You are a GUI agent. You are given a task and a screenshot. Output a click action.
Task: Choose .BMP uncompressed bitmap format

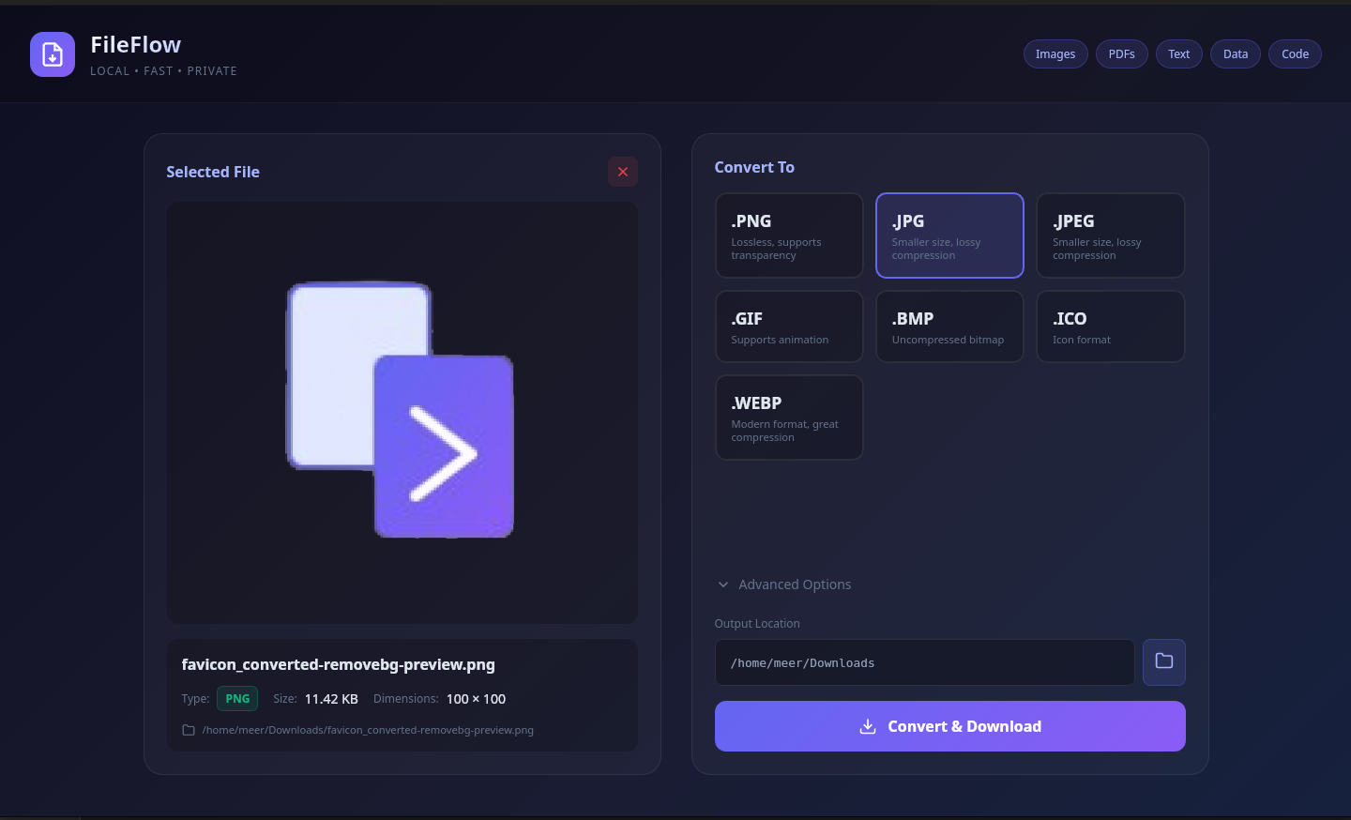tap(949, 326)
